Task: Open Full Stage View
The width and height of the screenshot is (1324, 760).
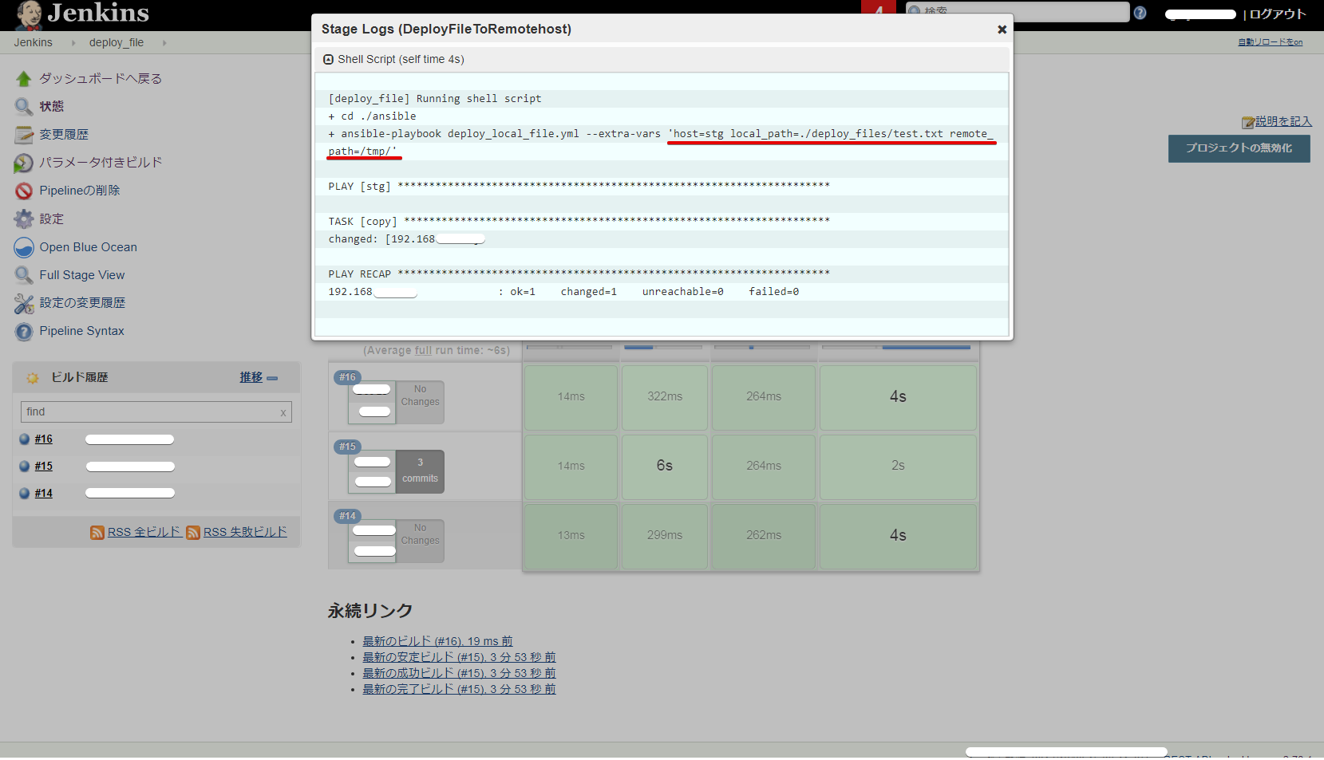Action: pos(81,274)
